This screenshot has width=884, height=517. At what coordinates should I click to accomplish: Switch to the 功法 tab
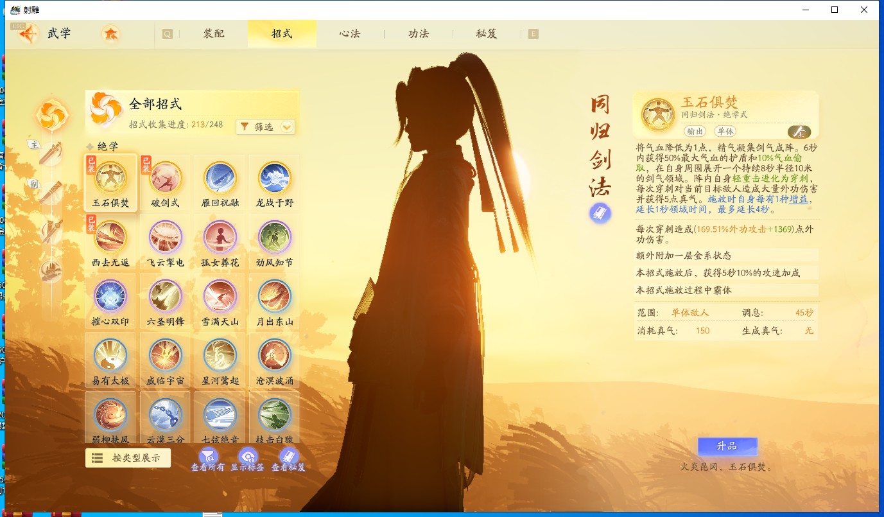click(x=418, y=33)
